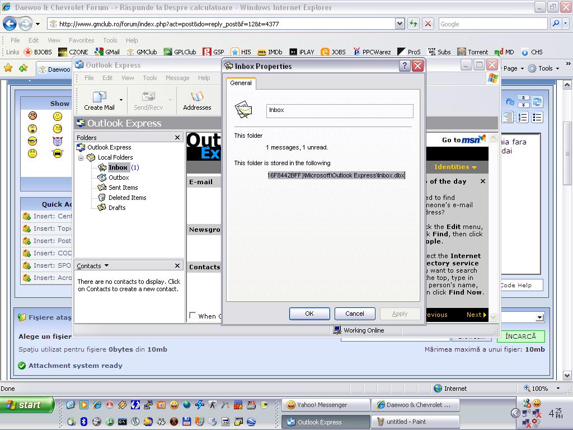Select the Inbox folder in tree
The height and width of the screenshot is (430, 573).
pyautogui.click(x=118, y=167)
